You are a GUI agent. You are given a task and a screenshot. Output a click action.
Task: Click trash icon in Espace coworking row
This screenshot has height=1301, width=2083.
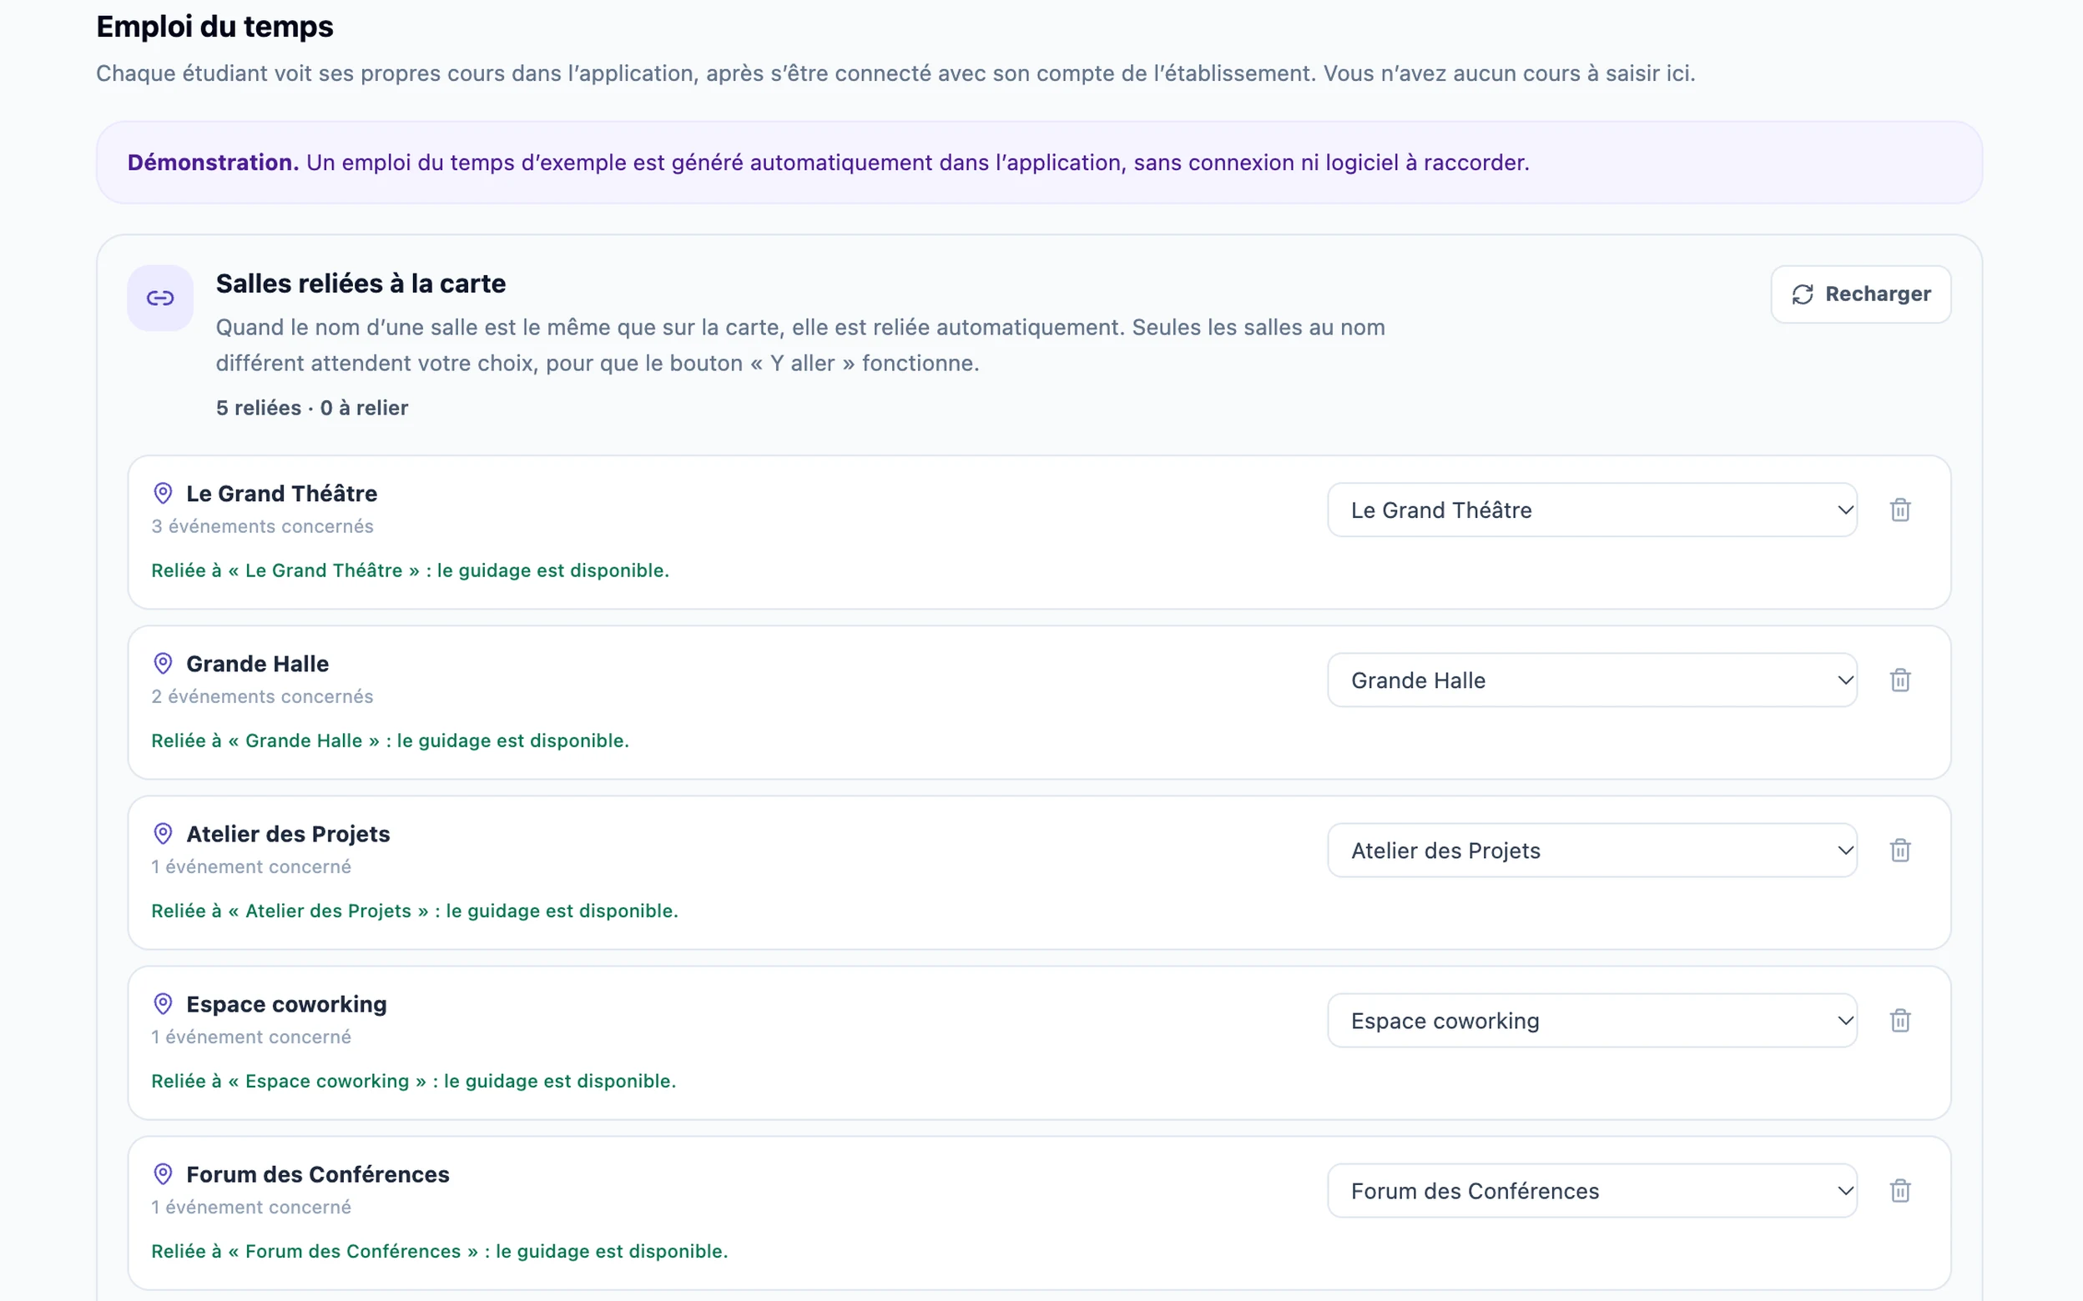pyautogui.click(x=1899, y=1022)
